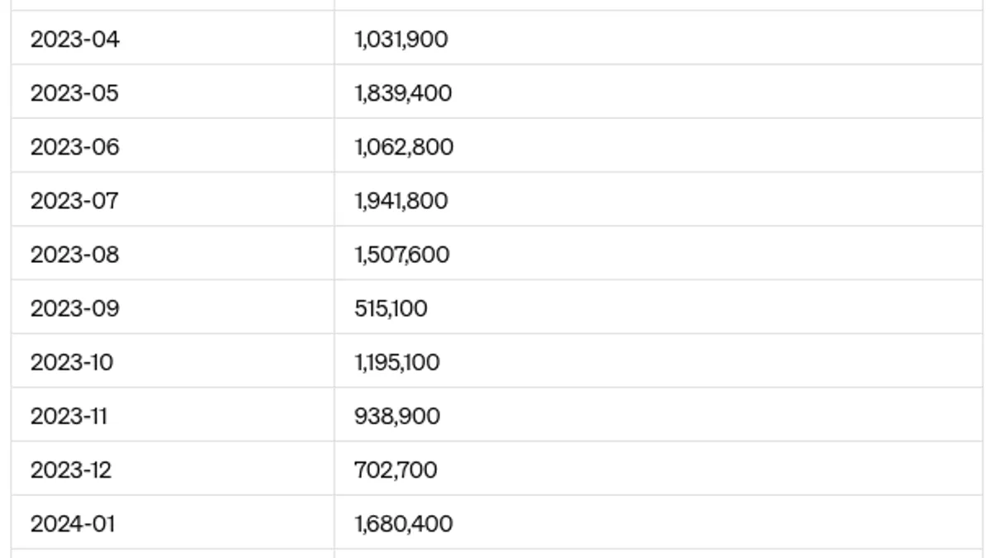Select the 2023-10 row label
This screenshot has height=558, width=993.
(x=72, y=362)
